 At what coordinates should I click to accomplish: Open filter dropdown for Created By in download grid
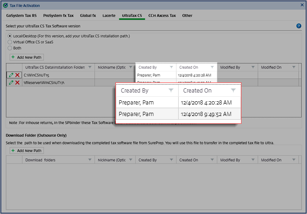tap(171, 160)
